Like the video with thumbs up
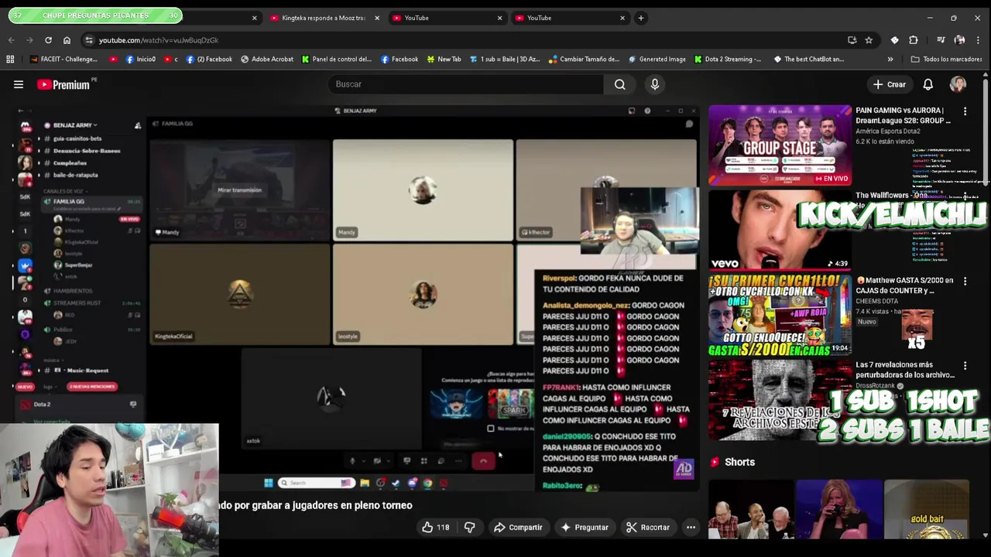991x557 pixels. click(x=435, y=528)
